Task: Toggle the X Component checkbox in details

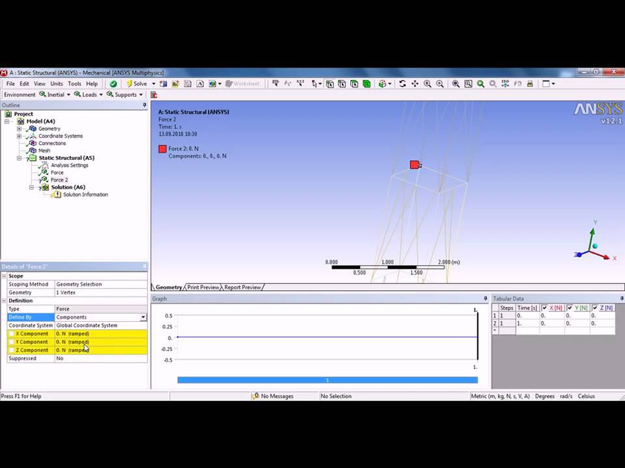Action: (x=12, y=334)
